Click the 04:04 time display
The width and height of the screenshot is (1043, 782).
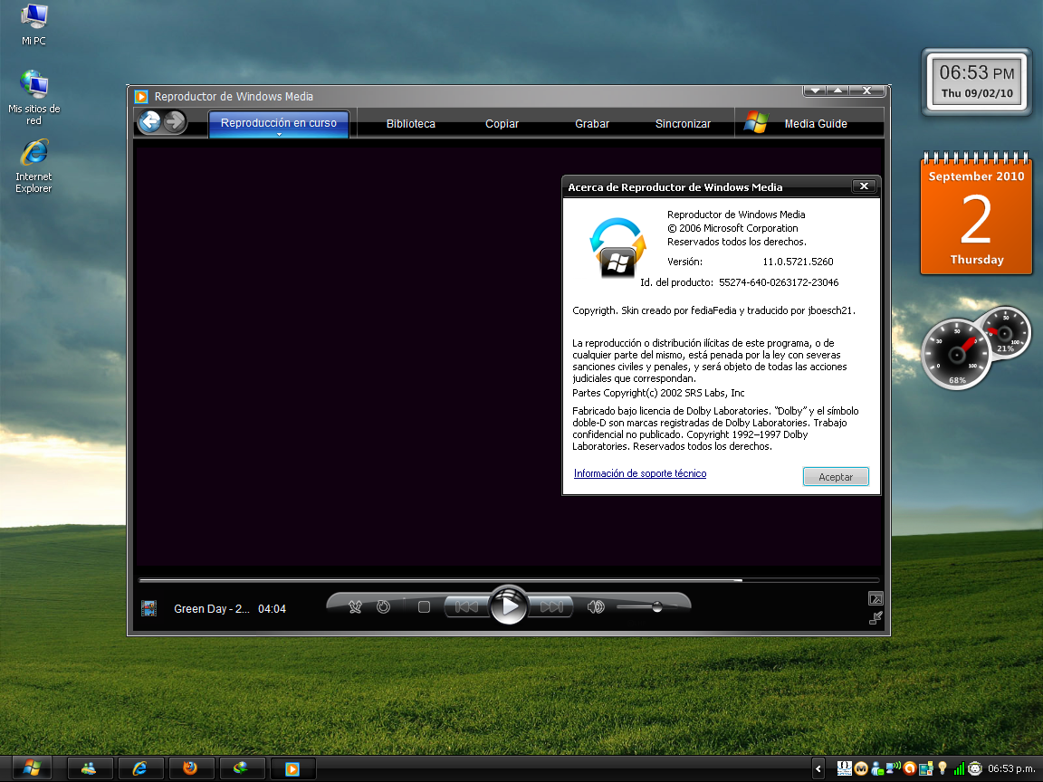[x=272, y=608]
